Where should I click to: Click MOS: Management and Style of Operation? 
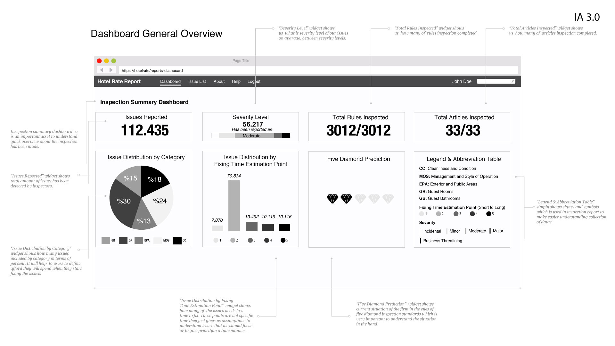(x=458, y=177)
